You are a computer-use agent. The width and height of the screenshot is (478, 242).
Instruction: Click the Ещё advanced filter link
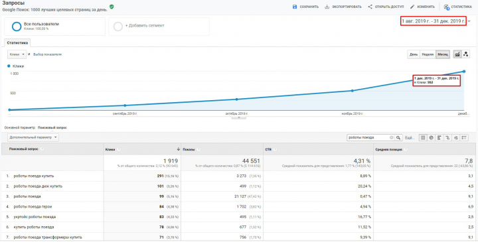[x=410, y=138]
